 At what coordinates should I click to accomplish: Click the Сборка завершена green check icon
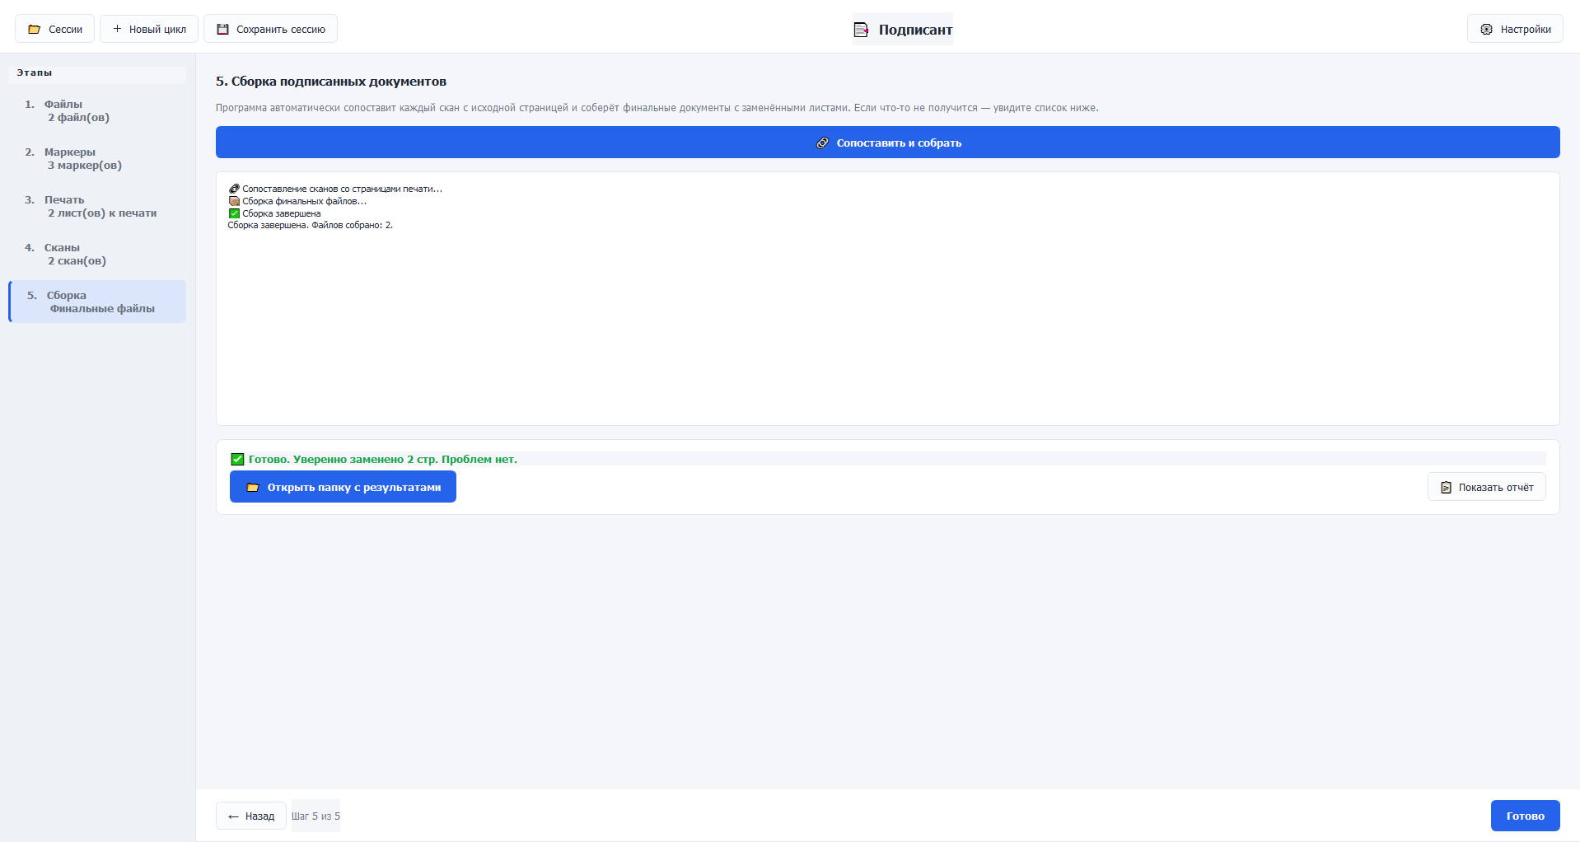coord(234,213)
